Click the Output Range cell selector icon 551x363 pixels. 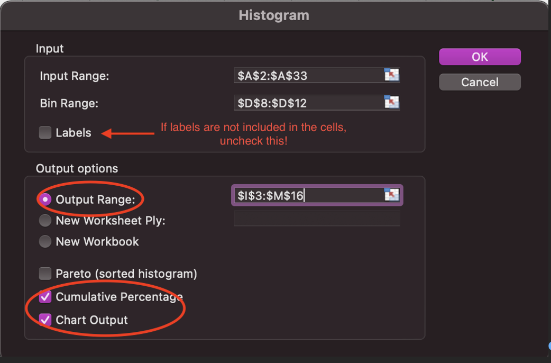(391, 195)
